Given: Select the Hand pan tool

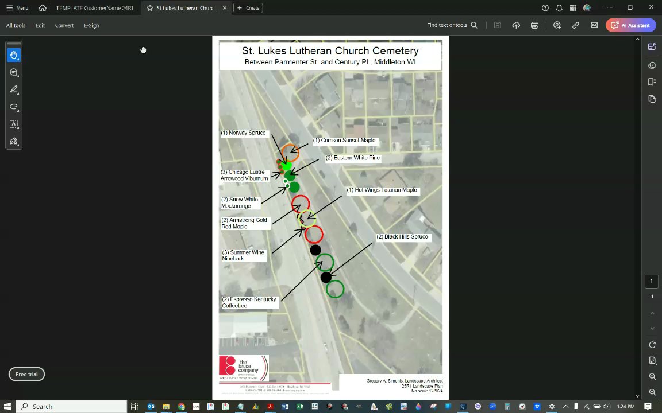Looking at the screenshot, I should click(x=14, y=55).
